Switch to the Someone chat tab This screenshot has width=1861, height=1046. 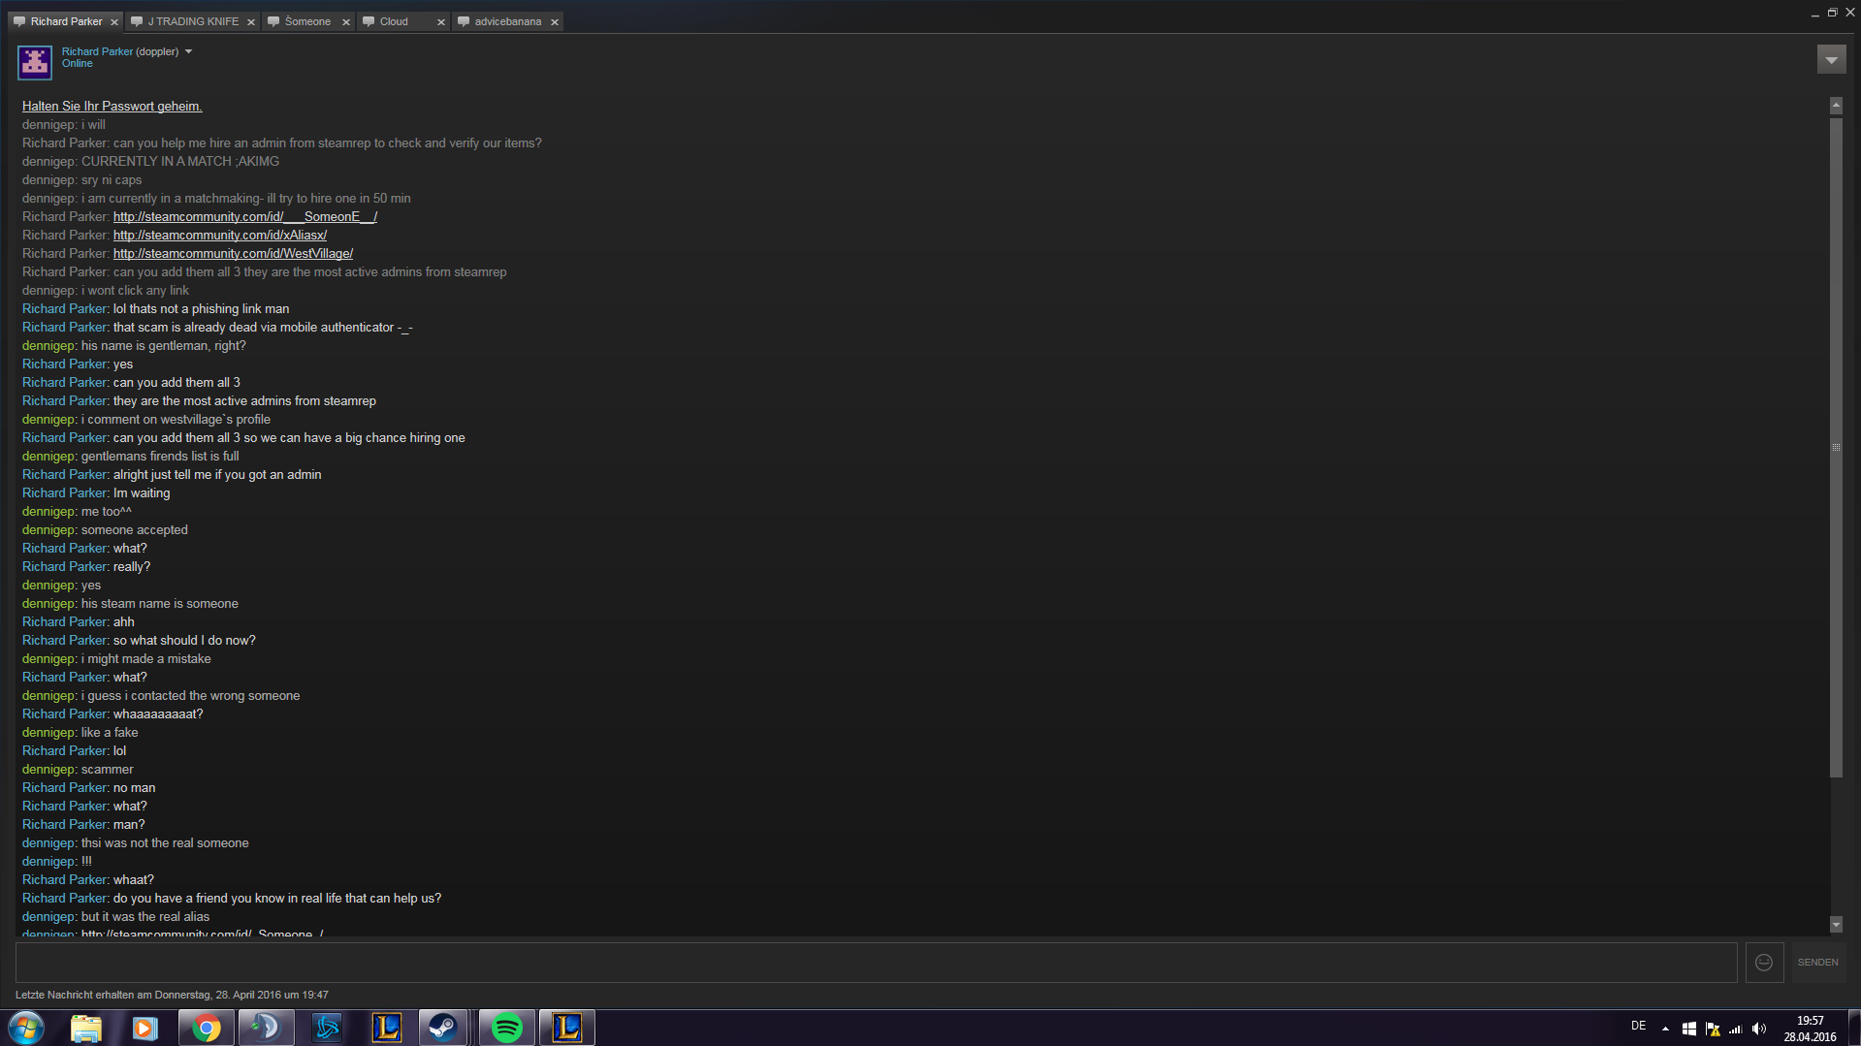306,21
